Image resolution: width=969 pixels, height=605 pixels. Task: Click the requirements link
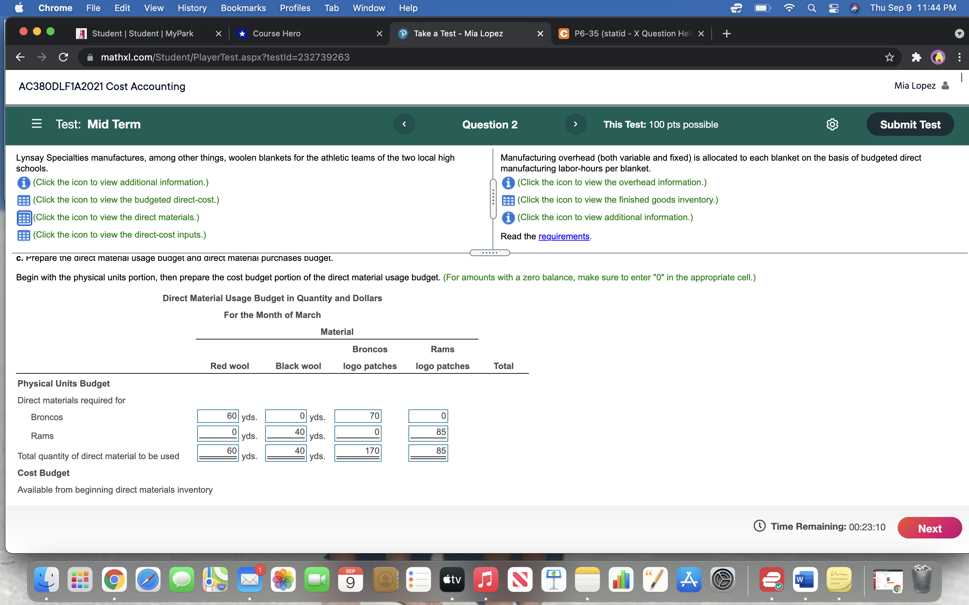(x=564, y=237)
